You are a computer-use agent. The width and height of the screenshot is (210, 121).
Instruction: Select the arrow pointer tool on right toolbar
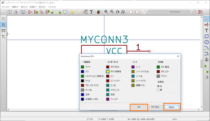pyautogui.click(x=206, y=19)
